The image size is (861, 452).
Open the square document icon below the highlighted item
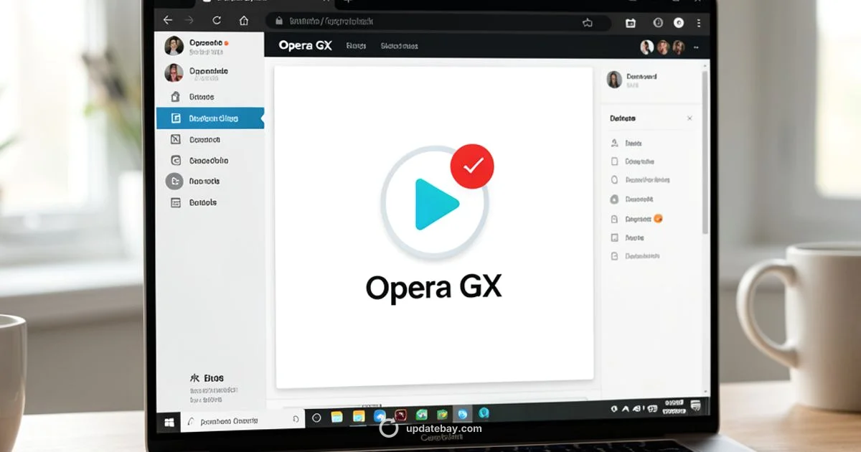pos(174,139)
